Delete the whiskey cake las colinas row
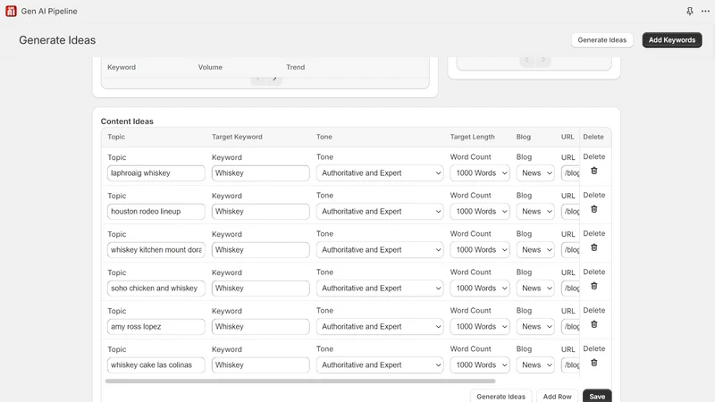 click(593, 363)
